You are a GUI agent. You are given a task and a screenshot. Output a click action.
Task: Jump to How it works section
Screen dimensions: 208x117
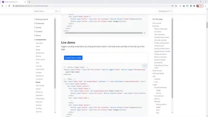(157, 23)
